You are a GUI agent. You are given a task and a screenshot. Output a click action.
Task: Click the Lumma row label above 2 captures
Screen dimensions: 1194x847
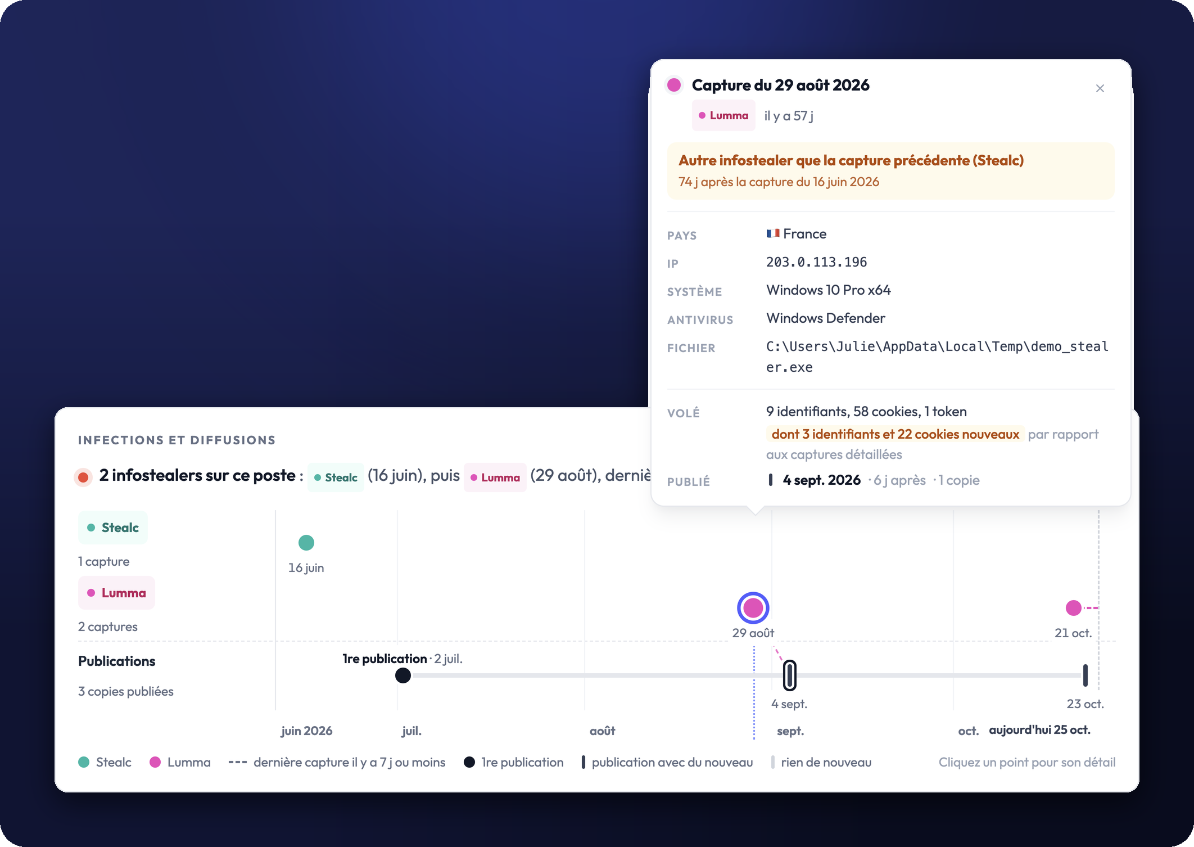116,593
